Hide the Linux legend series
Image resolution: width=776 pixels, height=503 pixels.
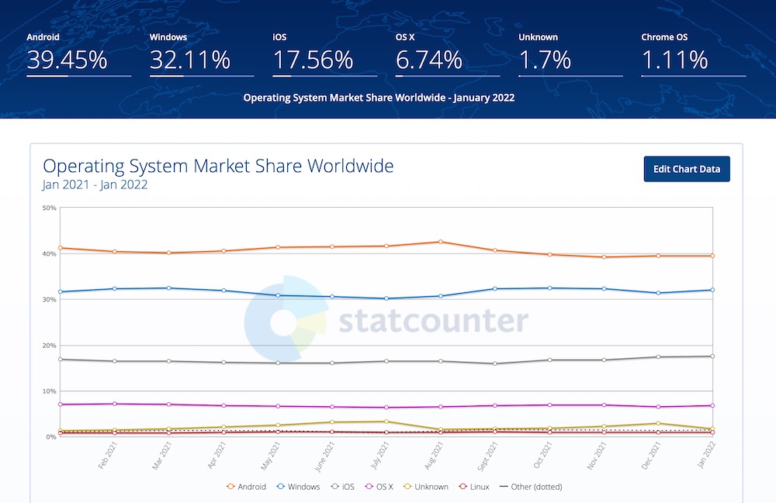474,487
